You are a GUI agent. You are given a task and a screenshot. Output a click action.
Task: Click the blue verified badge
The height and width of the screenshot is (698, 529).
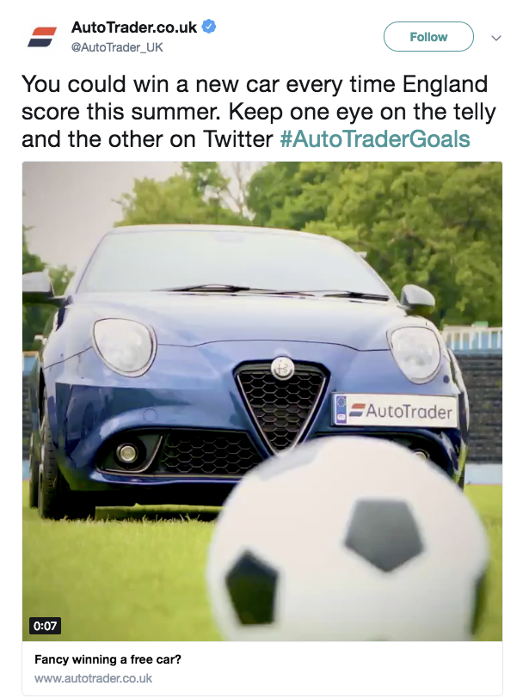tap(209, 27)
